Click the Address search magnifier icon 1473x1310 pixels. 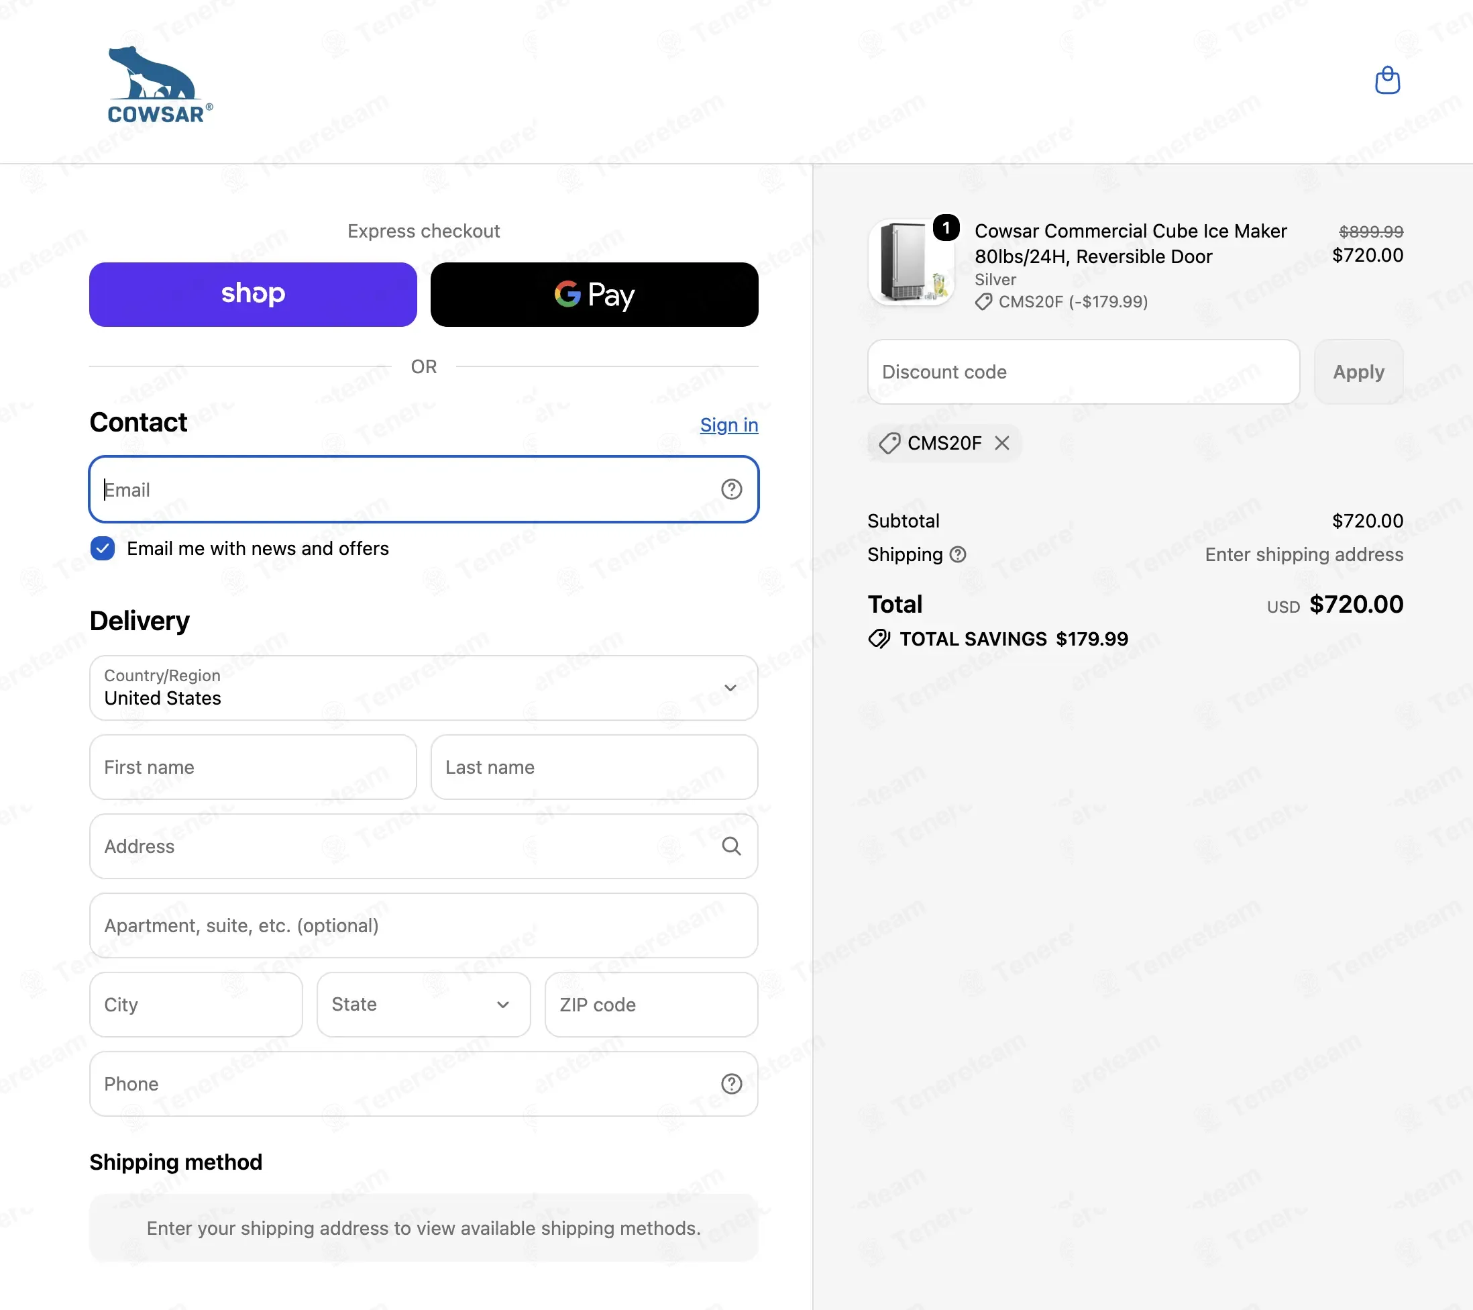(x=730, y=846)
